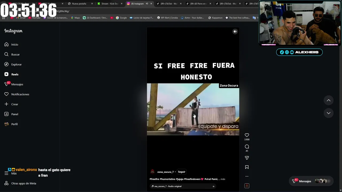Open Kappamon bookmark

[215, 18]
